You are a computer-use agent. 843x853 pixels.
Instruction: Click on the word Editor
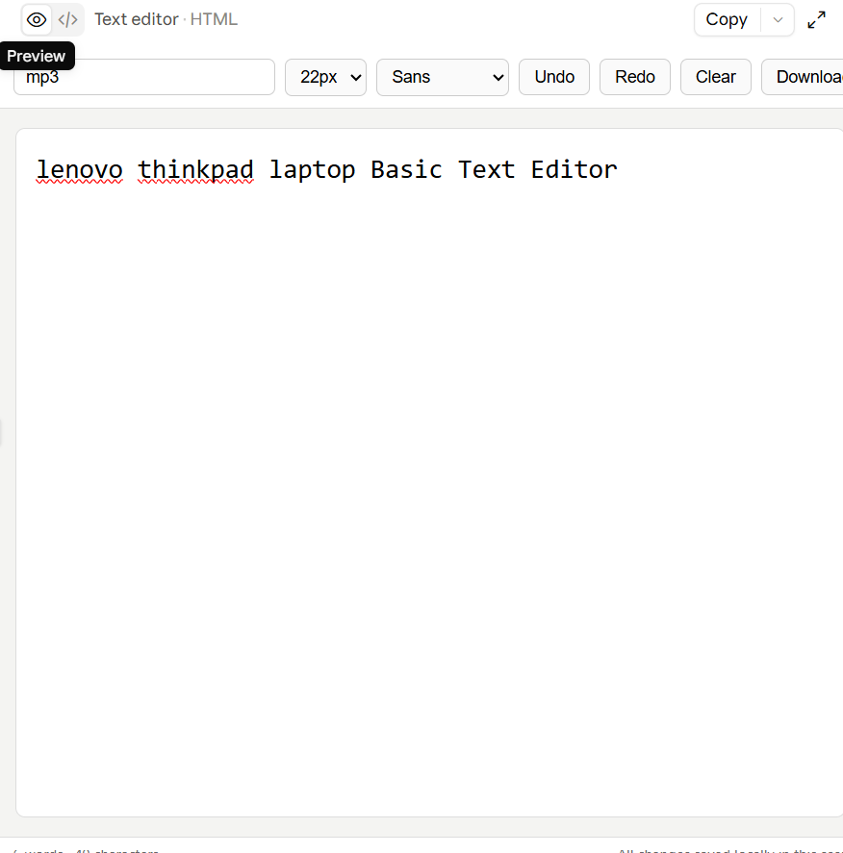coord(575,169)
